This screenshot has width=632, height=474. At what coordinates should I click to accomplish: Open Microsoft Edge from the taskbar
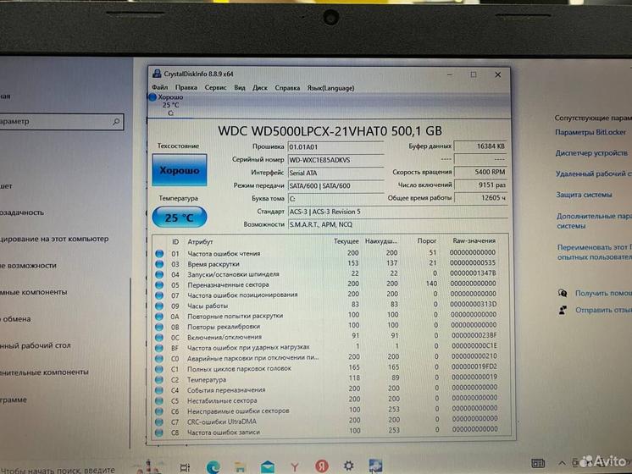(213, 466)
